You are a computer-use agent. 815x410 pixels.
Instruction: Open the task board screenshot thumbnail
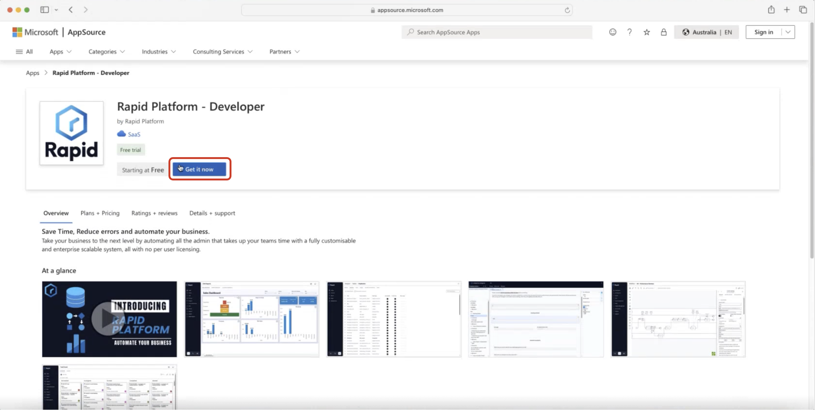click(x=110, y=387)
